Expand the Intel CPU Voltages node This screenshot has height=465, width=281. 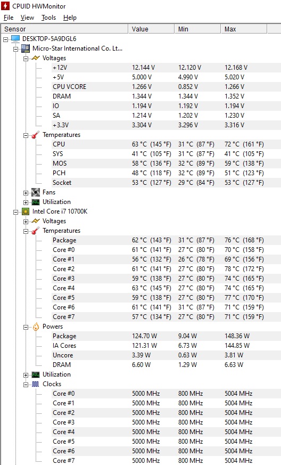tap(26, 222)
